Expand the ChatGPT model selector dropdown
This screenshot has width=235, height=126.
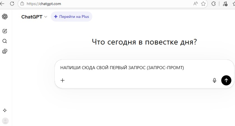(34, 17)
